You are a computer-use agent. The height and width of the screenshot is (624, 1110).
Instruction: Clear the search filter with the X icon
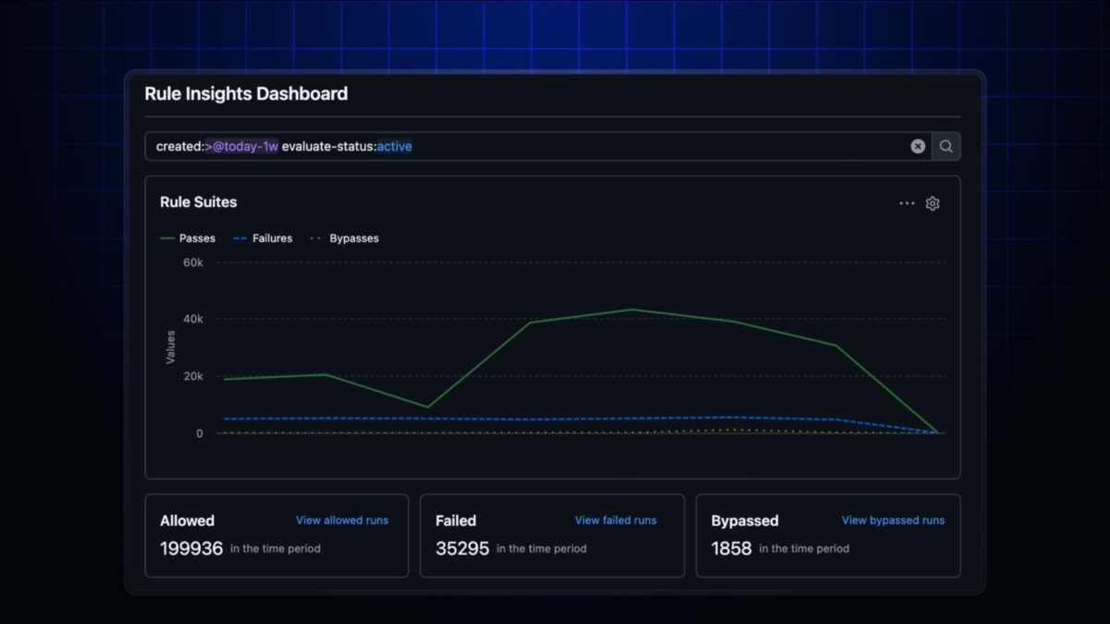tap(918, 146)
